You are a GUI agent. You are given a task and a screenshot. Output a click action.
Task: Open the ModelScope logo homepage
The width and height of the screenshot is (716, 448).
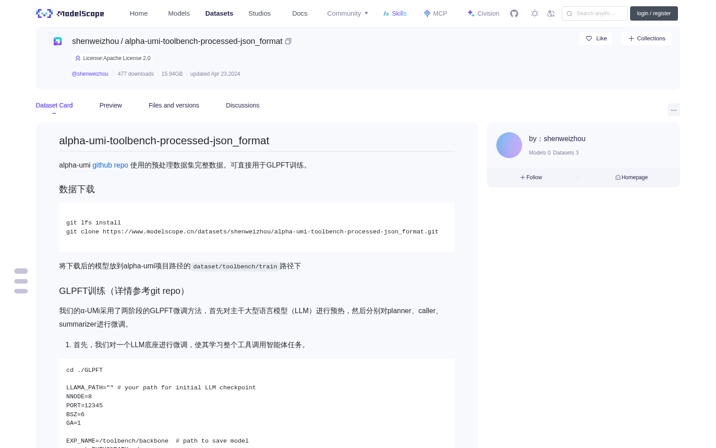pyautogui.click(x=70, y=13)
